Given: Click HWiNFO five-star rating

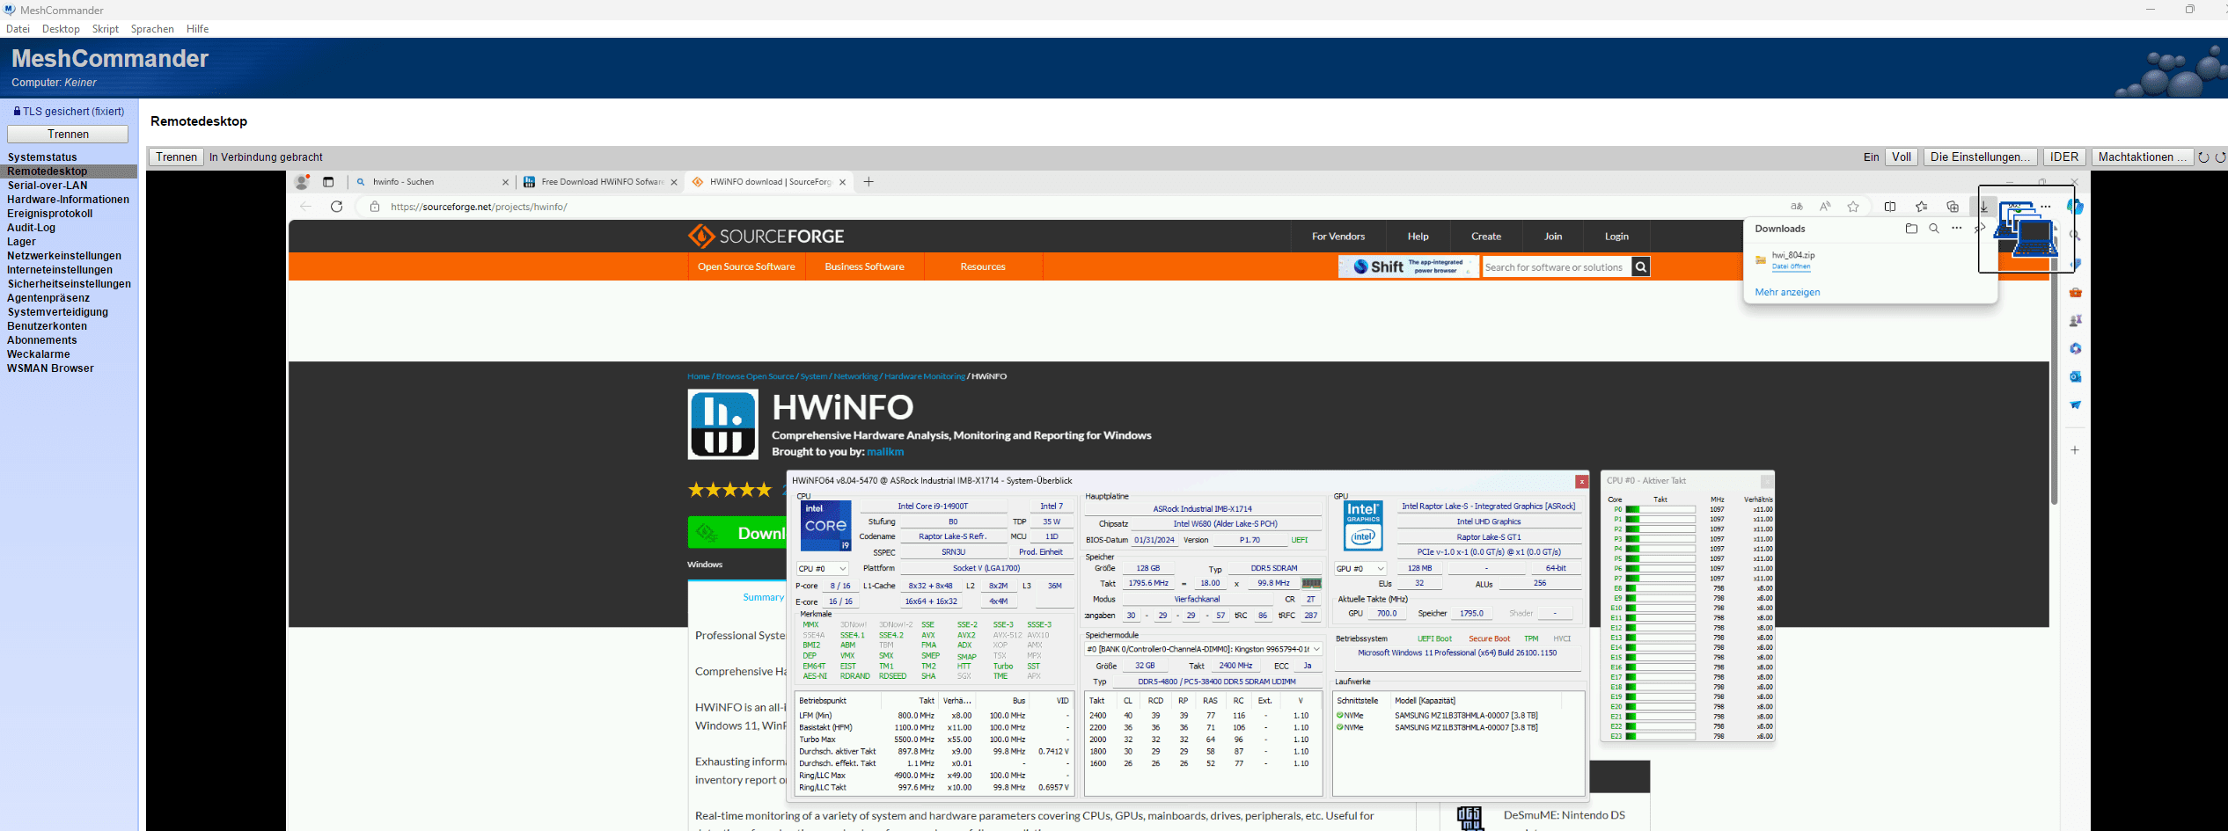Looking at the screenshot, I should point(729,490).
